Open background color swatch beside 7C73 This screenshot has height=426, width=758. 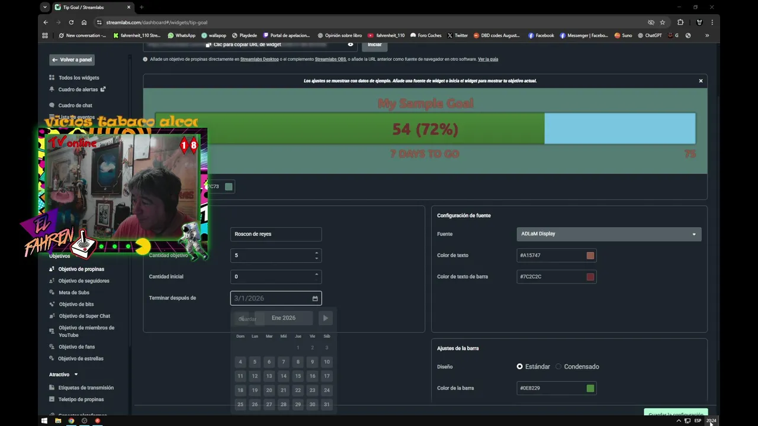pyautogui.click(x=229, y=187)
